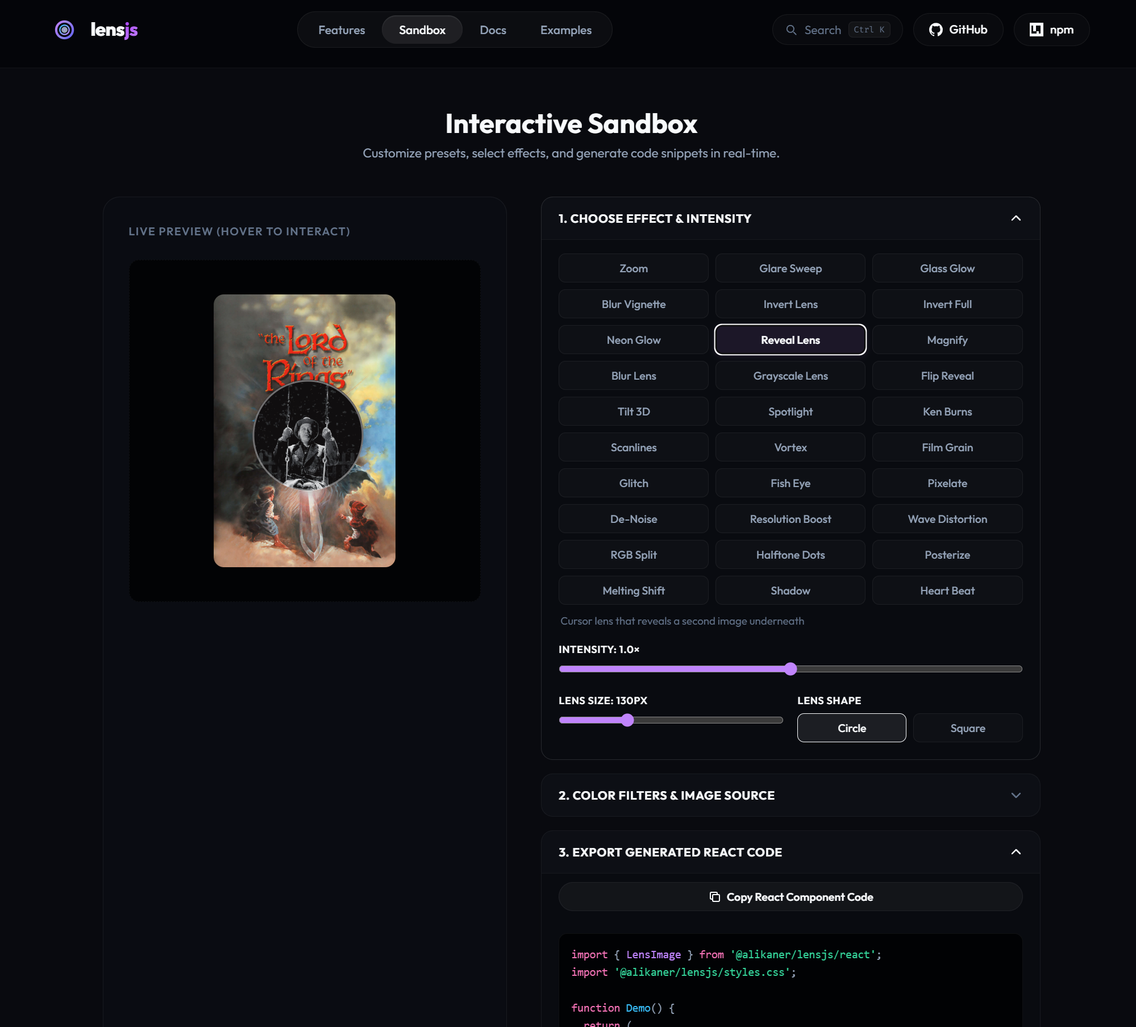Switch effect to Shadow
Screen dimensions: 1136x1027
pos(790,591)
